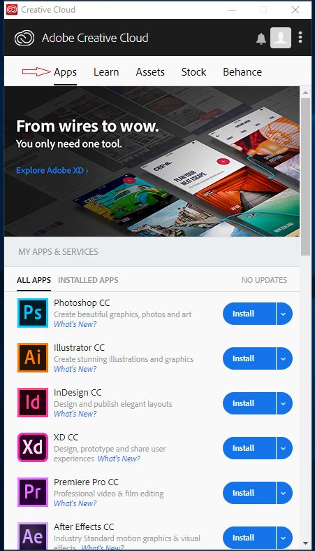Click the Premiere Pro CC icon
The image size is (315, 551).
click(33, 492)
